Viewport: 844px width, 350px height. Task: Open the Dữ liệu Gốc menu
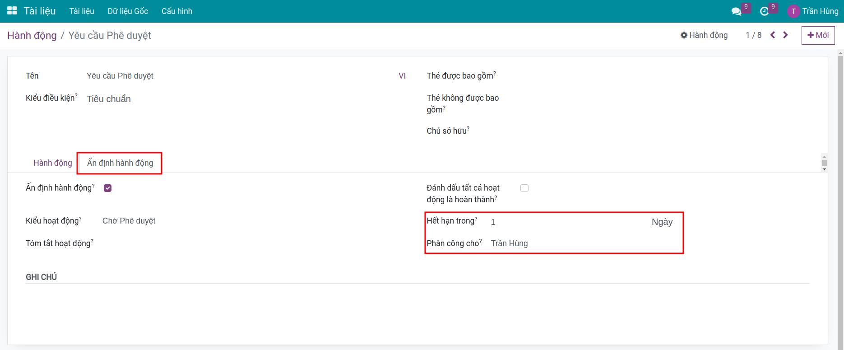pyautogui.click(x=128, y=11)
